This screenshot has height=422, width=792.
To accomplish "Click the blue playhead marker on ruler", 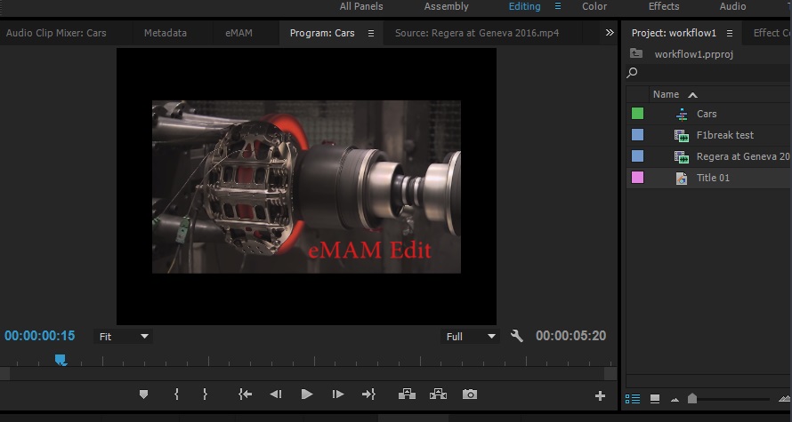I will (x=61, y=360).
